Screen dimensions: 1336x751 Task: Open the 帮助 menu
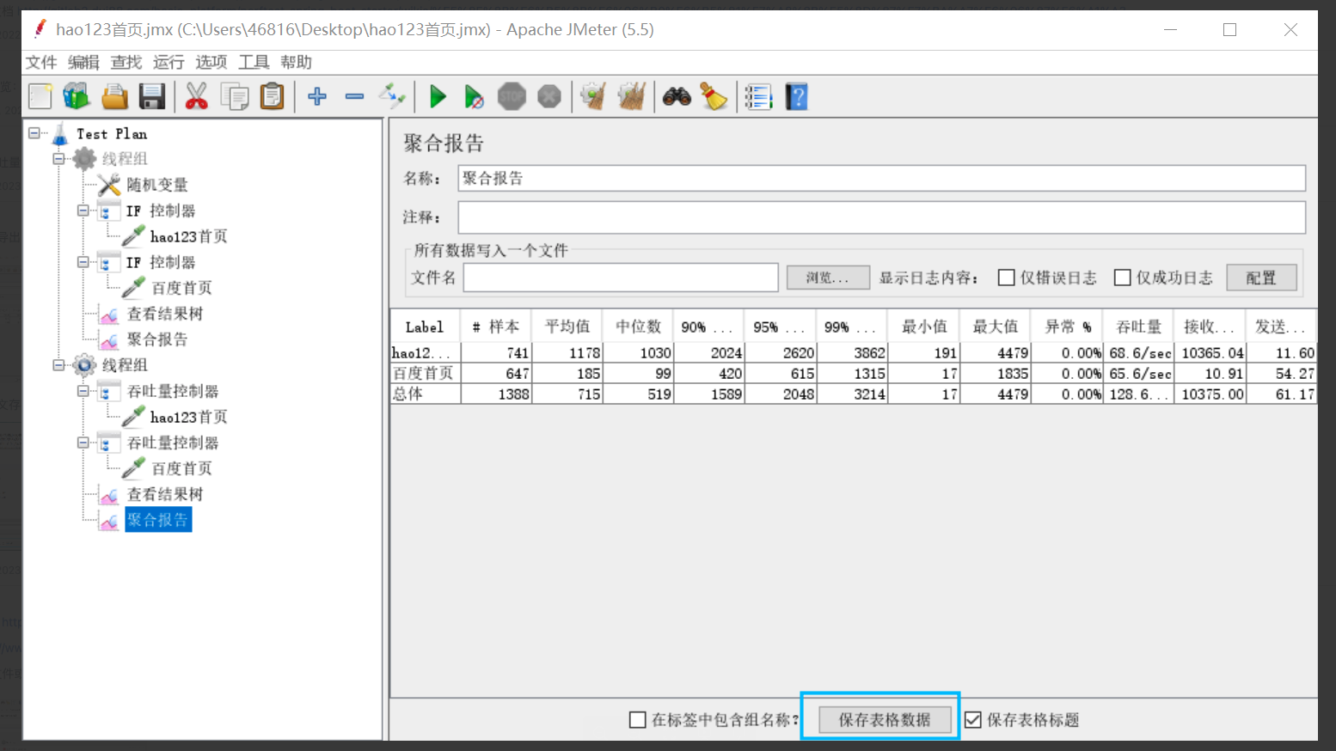point(296,62)
